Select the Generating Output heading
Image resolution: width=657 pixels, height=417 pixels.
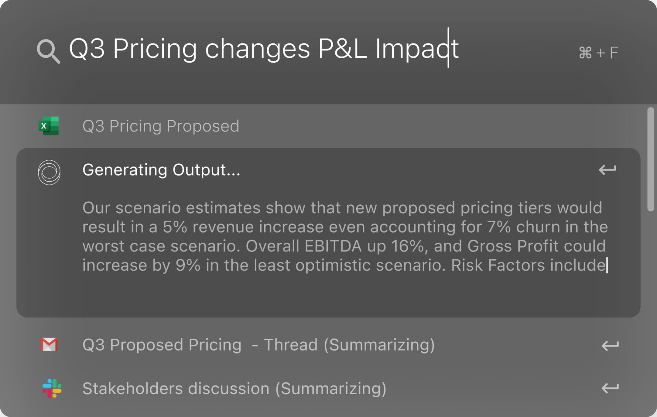[x=161, y=170]
